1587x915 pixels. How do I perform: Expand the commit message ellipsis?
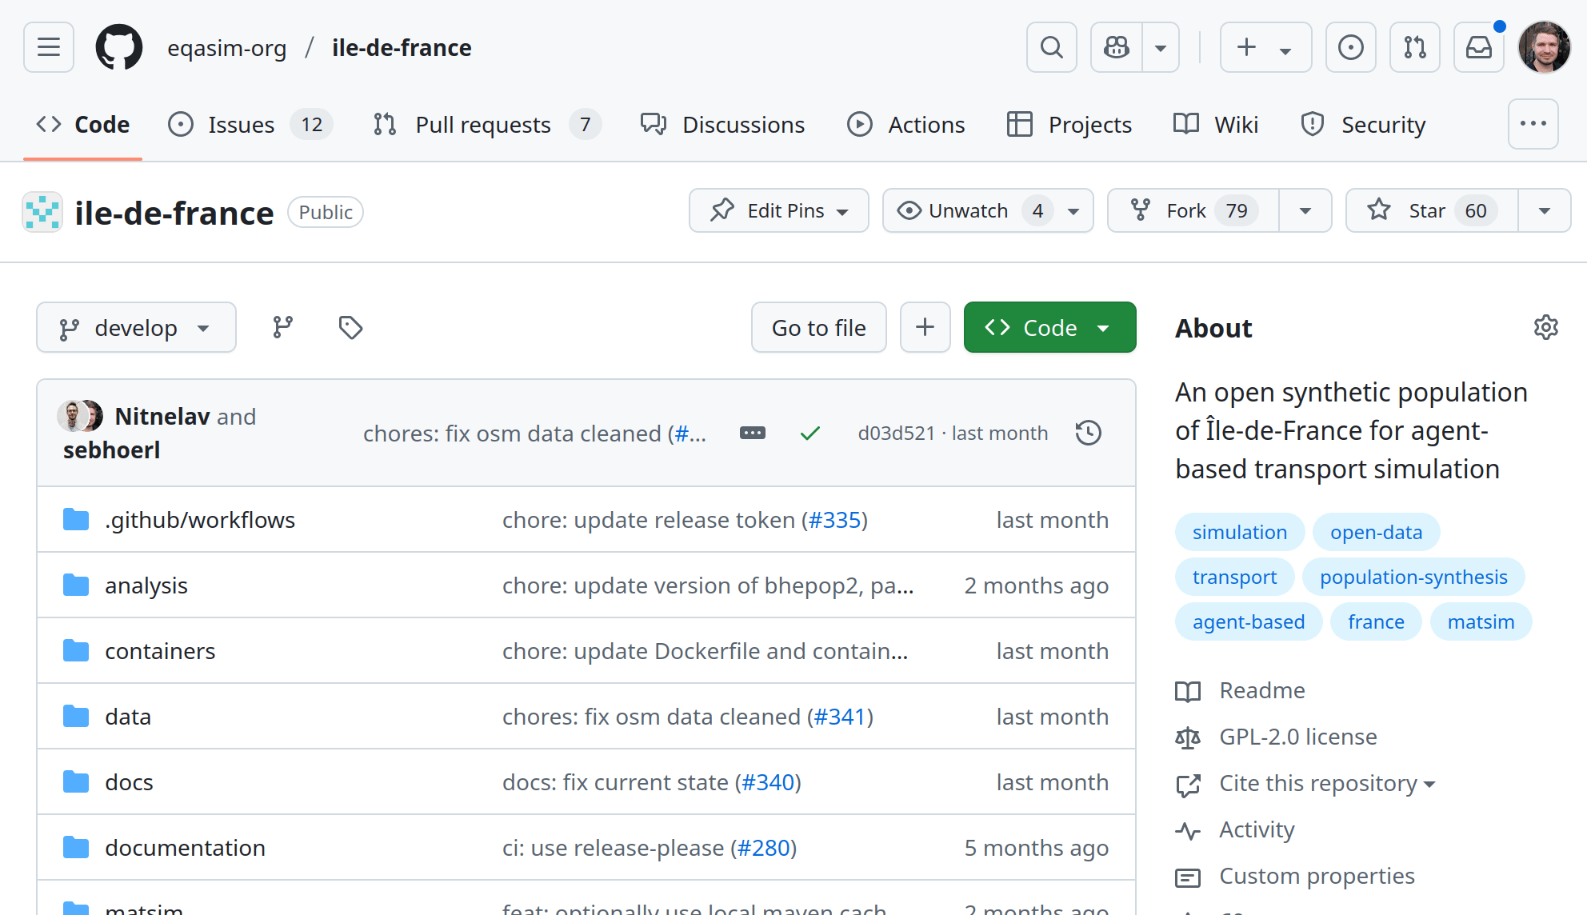[x=752, y=433]
